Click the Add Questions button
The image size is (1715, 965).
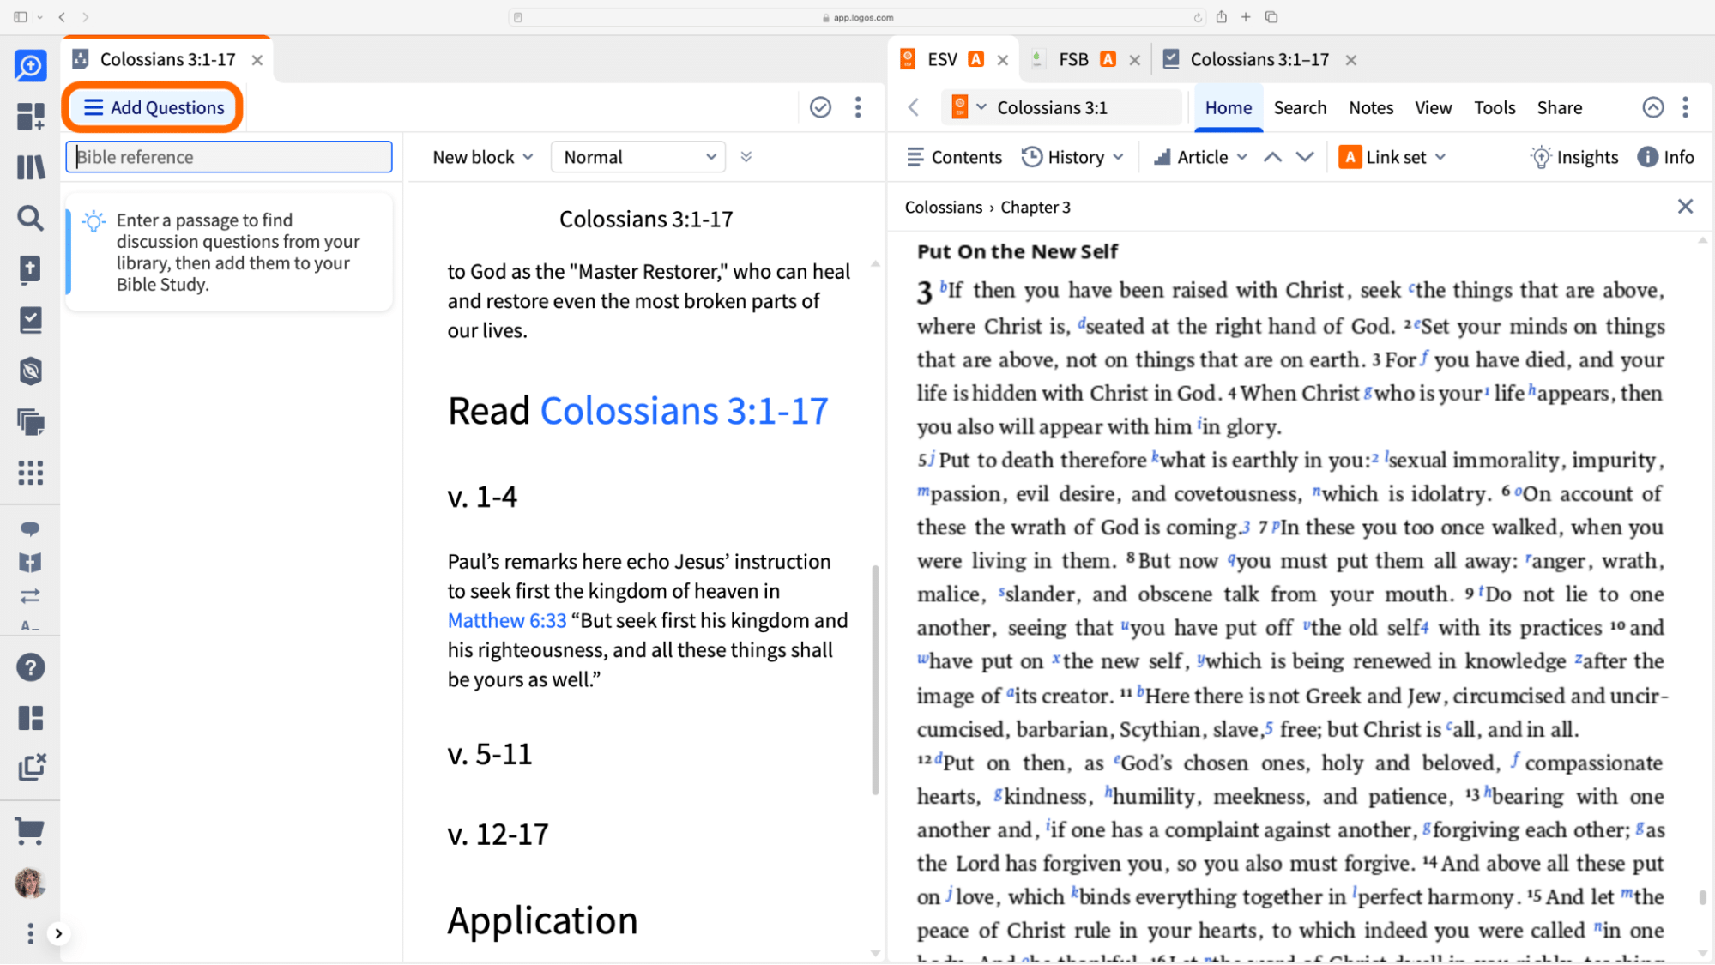pyautogui.click(x=154, y=107)
